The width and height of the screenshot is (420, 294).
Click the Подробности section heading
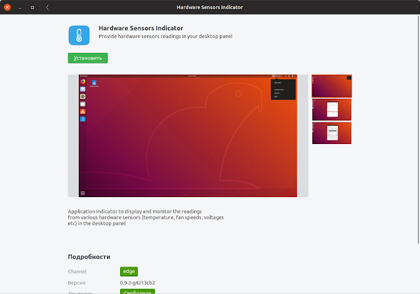coord(89,257)
